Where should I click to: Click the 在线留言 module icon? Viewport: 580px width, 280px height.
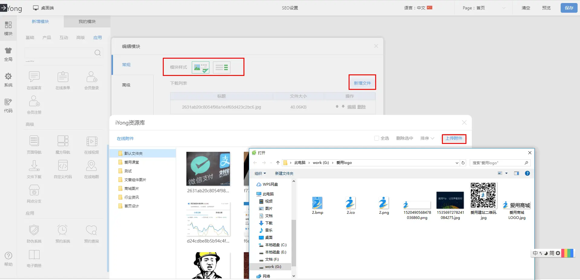point(34,77)
